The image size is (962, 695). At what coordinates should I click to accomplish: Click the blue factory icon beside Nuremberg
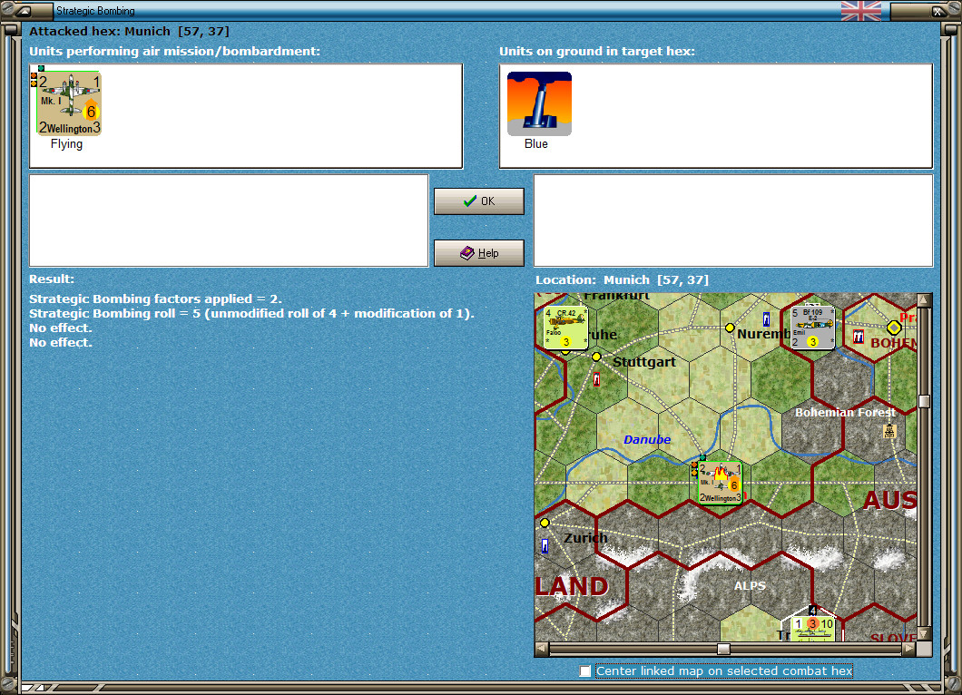point(766,319)
